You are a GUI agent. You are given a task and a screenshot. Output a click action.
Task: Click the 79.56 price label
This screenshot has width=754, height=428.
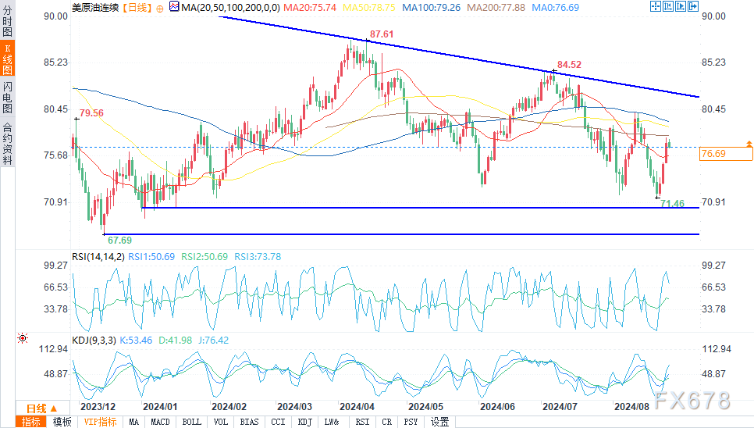point(91,113)
